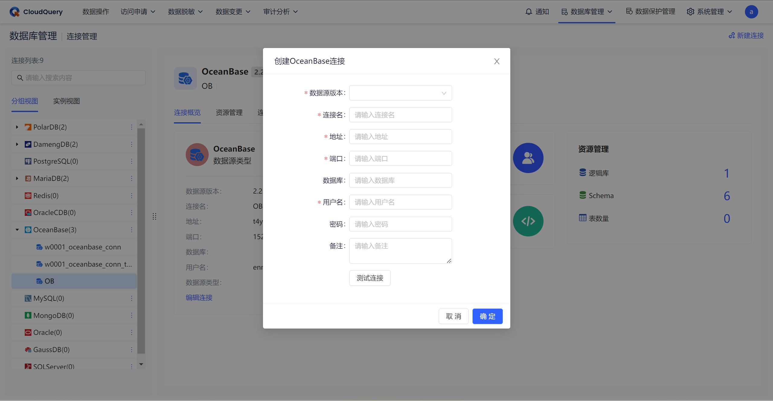This screenshot has height=401, width=773.
Task: Click the green code circle icon
Action: 528,221
